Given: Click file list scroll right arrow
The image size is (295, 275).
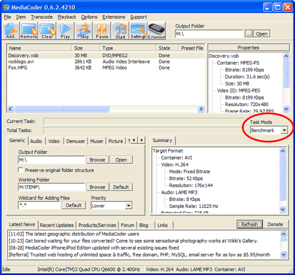Looking at the screenshot, I should coord(201,109).
